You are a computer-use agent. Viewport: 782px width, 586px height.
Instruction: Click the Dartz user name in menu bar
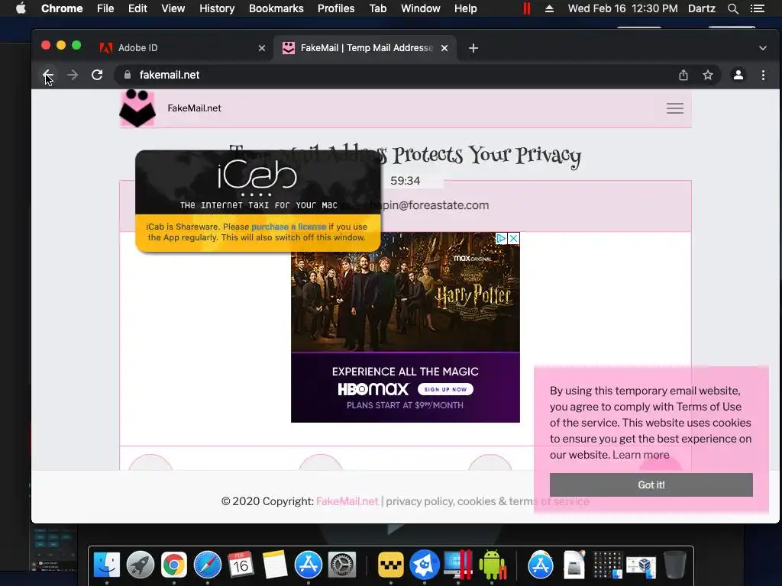tap(701, 8)
